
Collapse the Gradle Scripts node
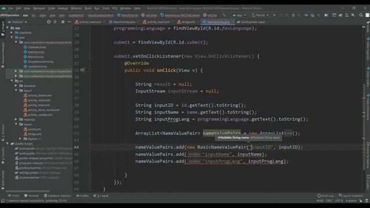pos(8,143)
